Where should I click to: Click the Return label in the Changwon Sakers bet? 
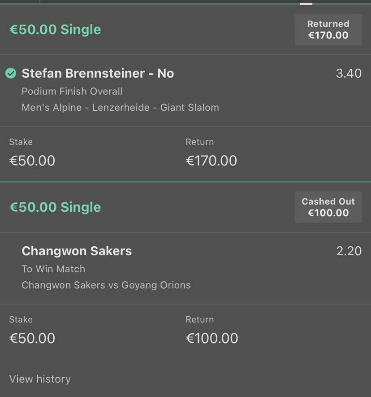point(199,319)
